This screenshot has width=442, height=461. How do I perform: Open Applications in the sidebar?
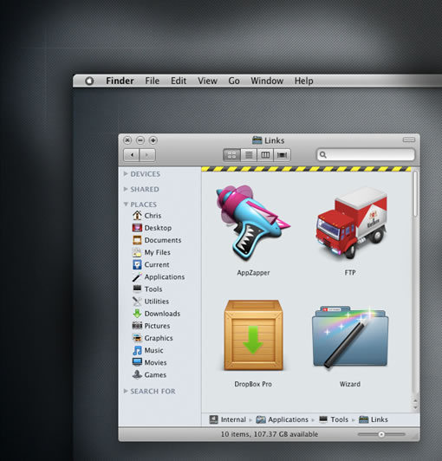tap(159, 277)
